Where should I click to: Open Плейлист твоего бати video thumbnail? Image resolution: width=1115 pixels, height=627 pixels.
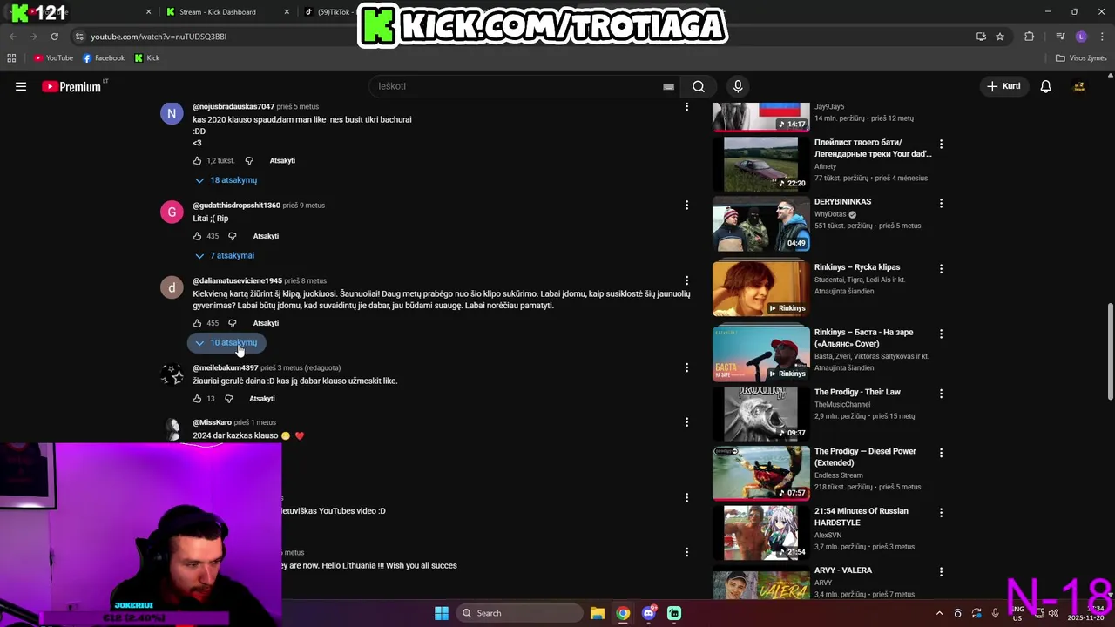[x=761, y=164]
